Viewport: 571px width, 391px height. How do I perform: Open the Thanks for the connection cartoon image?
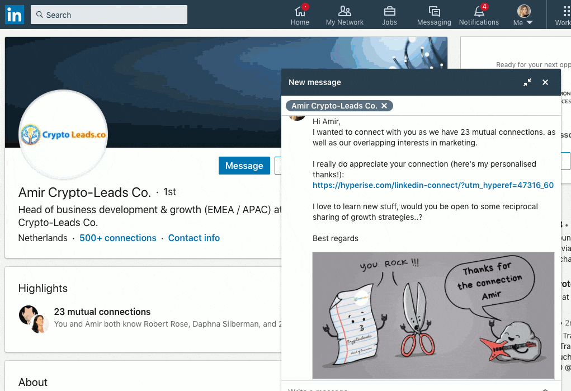(433, 315)
